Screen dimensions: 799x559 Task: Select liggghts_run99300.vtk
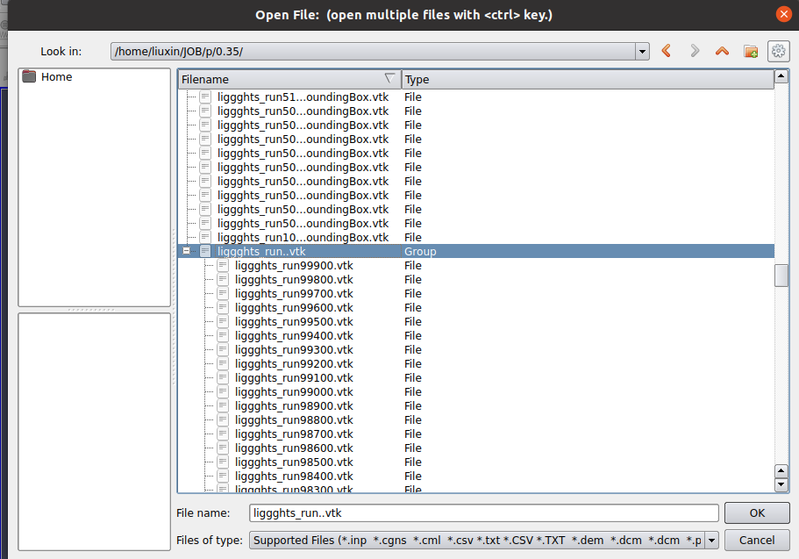pos(294,349)
